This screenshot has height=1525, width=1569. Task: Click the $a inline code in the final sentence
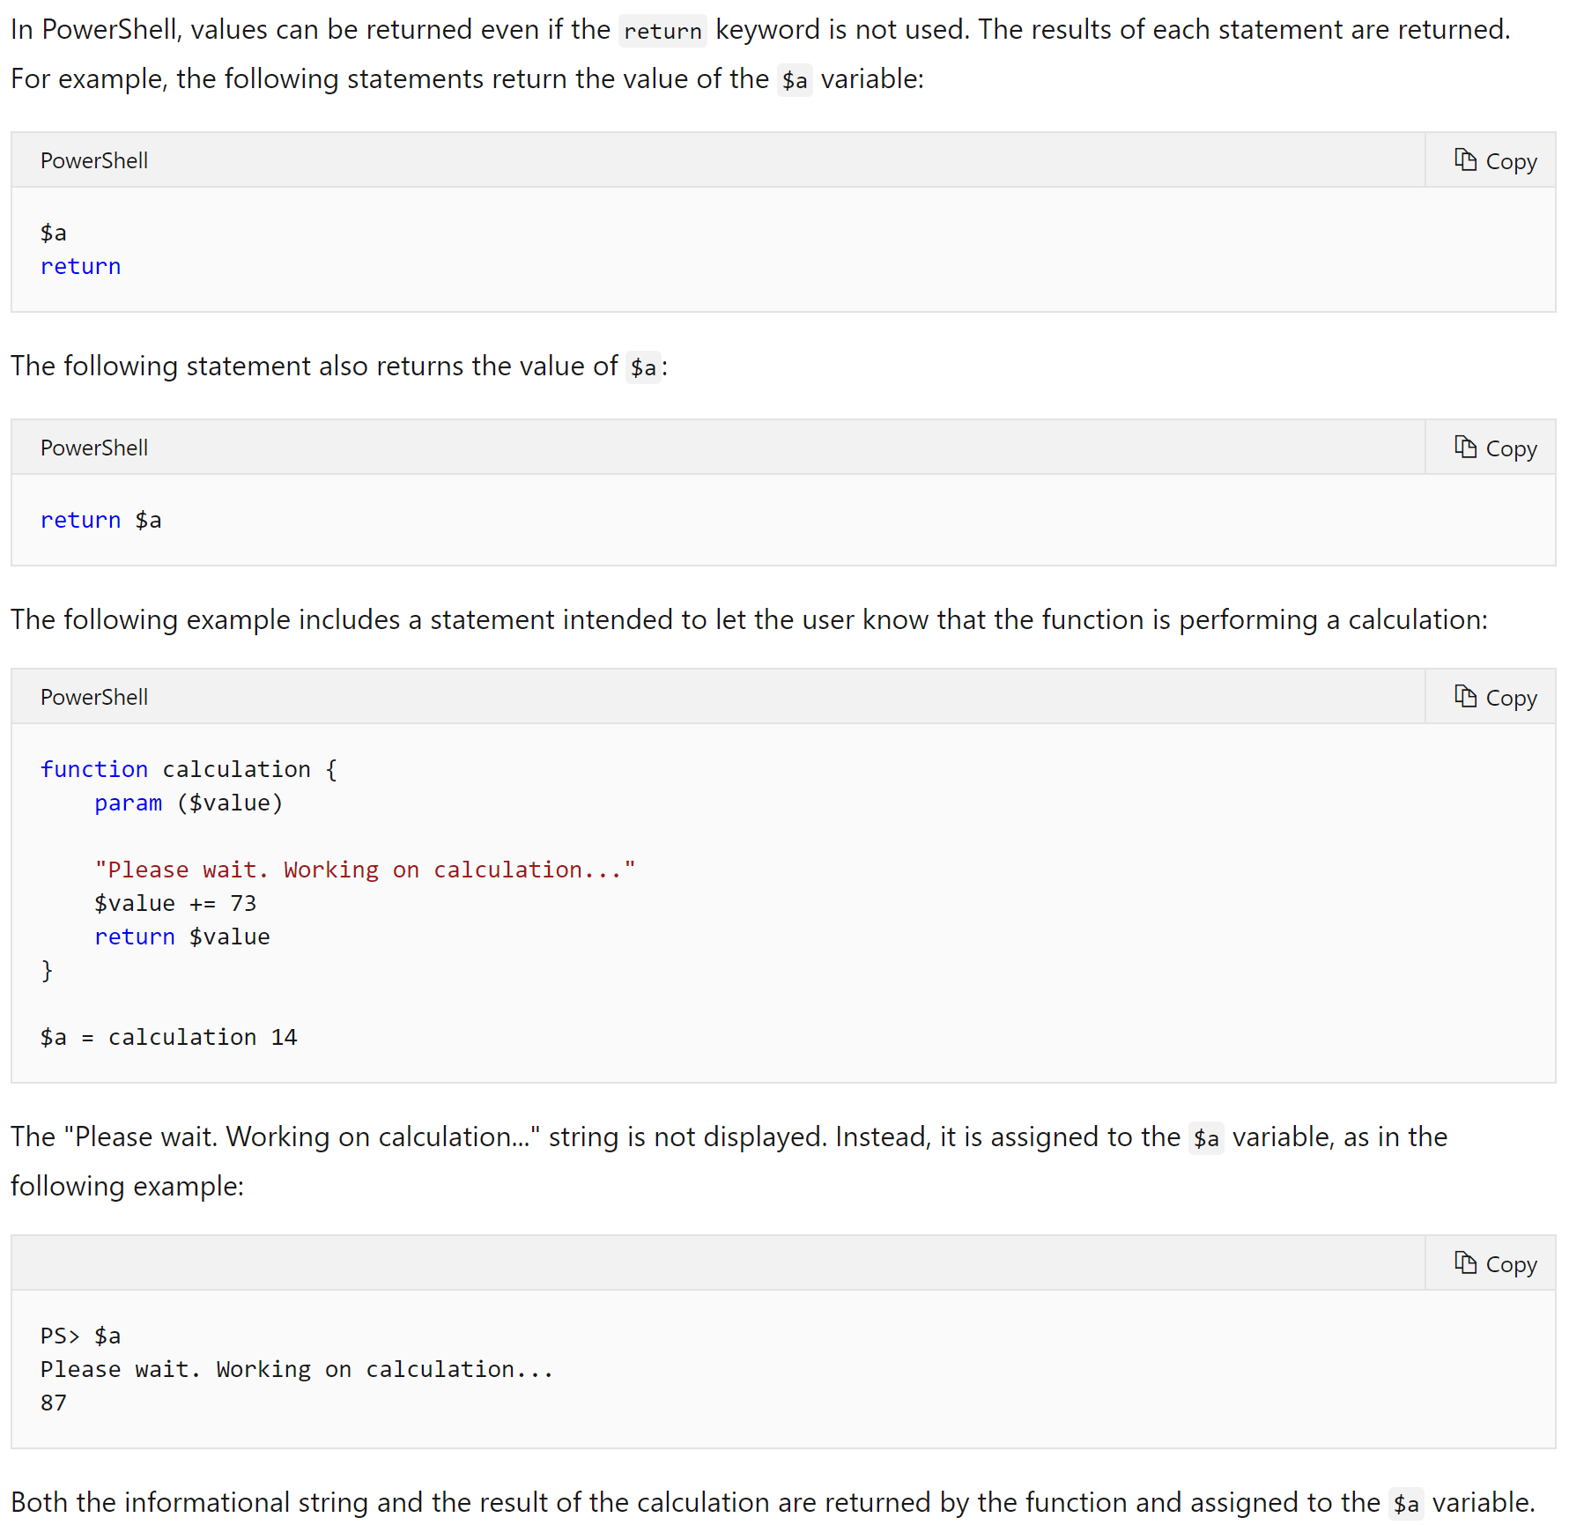click(x=1407, y=1504)
